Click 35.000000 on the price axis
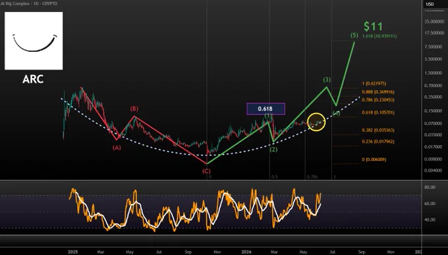 pyautogui.click(x=434, y=22)
